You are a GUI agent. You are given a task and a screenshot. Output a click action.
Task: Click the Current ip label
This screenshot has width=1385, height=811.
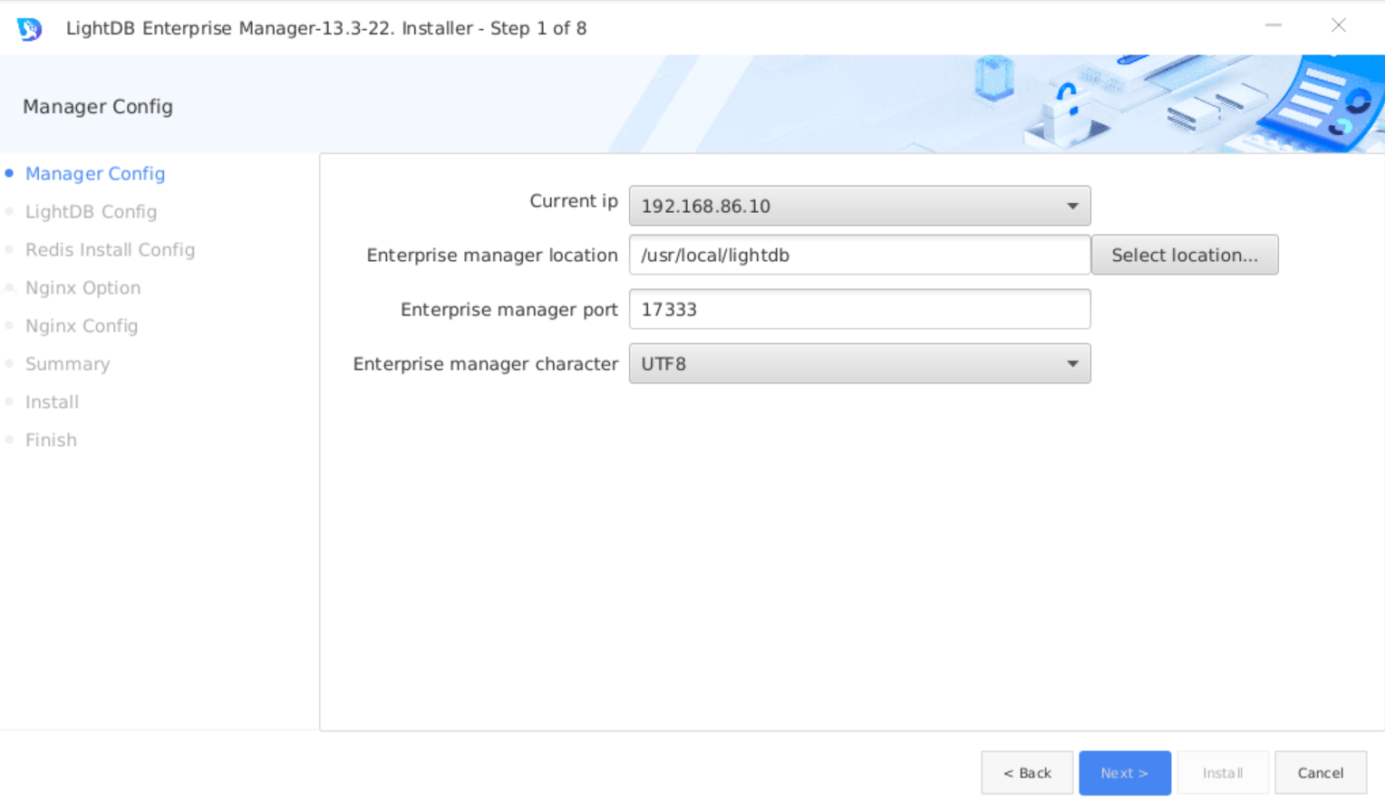(574, 201)
